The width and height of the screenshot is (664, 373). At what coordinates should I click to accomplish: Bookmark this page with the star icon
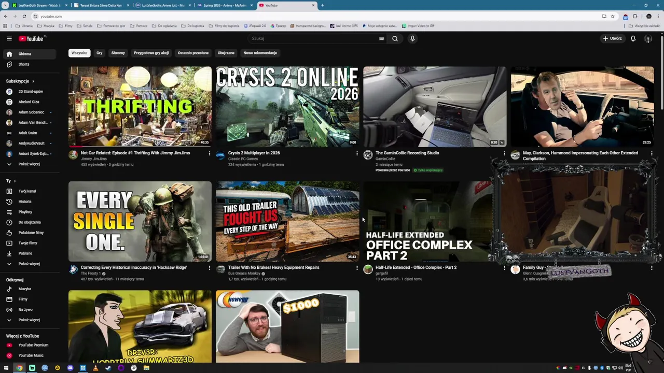pyautogui.click(x=612, y=16)
